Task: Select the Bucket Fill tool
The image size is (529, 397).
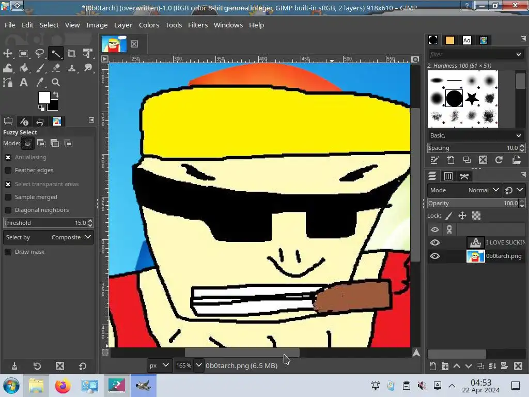Action: point(24,68)
